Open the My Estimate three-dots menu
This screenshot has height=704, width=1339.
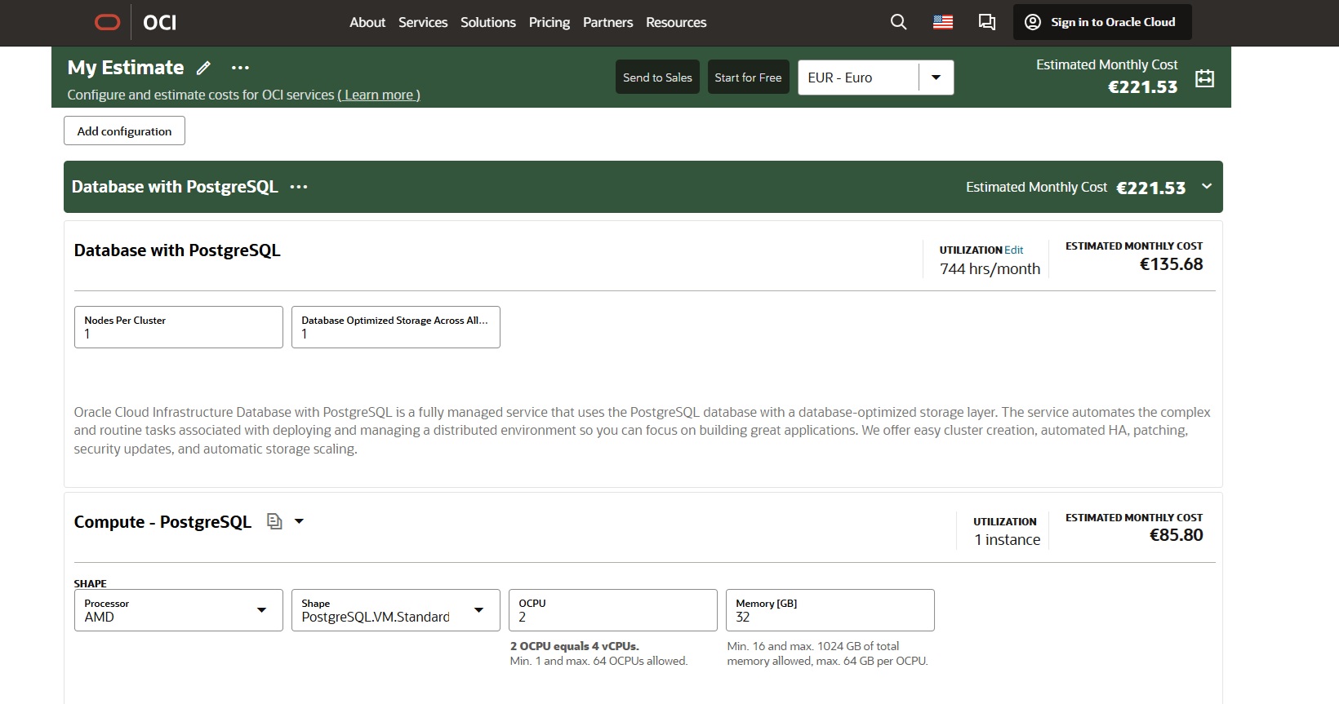coord(240,68)
